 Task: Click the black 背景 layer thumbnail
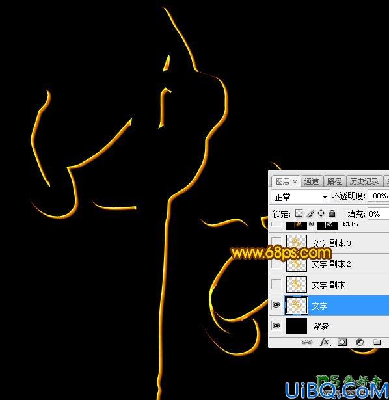[297, 326]
